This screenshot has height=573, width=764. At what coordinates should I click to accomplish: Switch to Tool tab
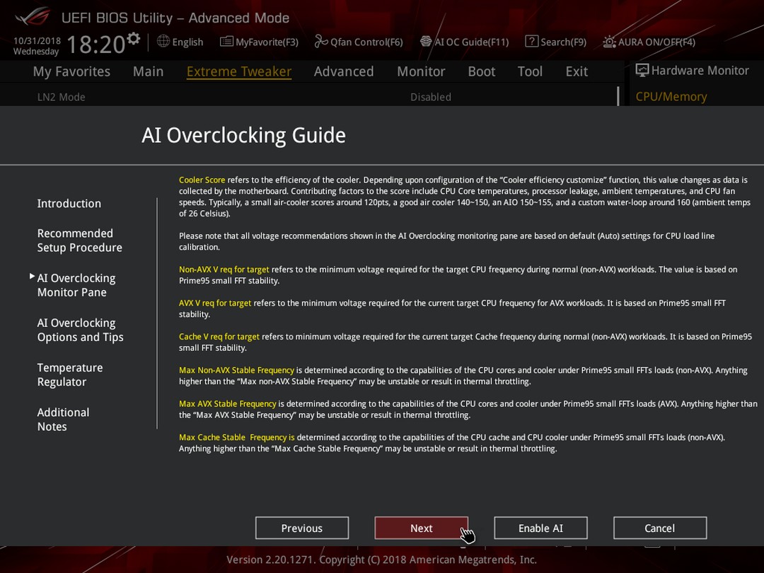(530, 71)
